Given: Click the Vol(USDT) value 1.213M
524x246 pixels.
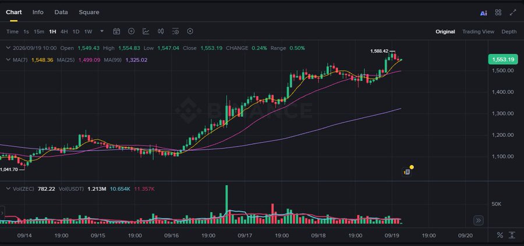Looking at the screenshot, I should click(97, 189).
